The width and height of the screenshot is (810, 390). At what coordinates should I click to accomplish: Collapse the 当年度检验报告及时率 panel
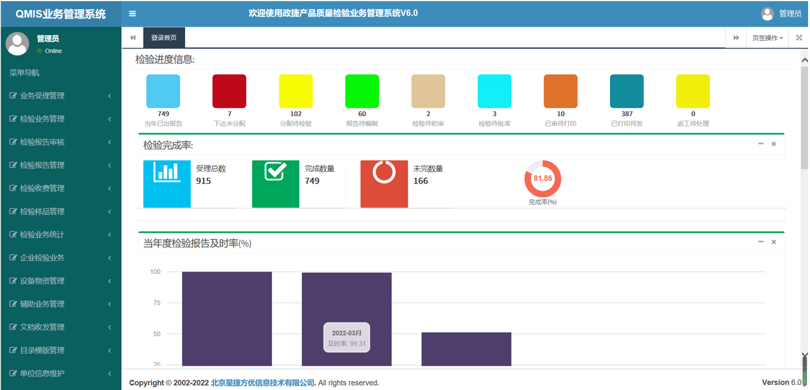click(x=761, y=242)
